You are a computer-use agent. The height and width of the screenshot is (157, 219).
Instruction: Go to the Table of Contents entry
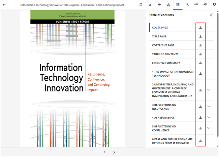pos(165,54)
